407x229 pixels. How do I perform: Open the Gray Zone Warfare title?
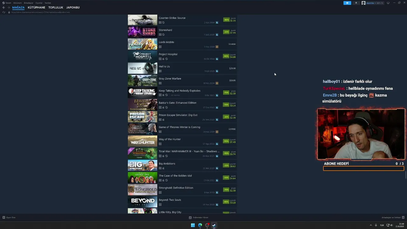170,79
